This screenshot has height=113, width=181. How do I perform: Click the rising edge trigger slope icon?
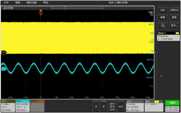click(x=147, y=104)
